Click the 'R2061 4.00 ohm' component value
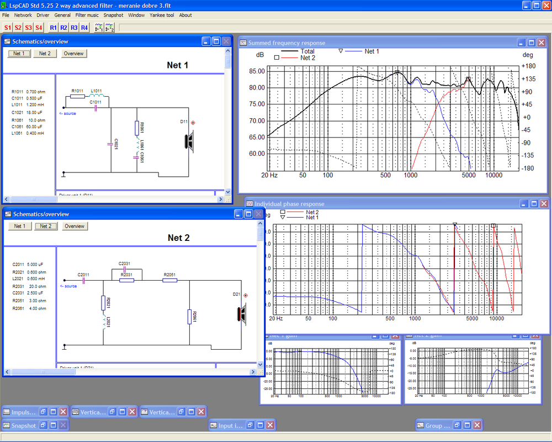 click(30, 308)
